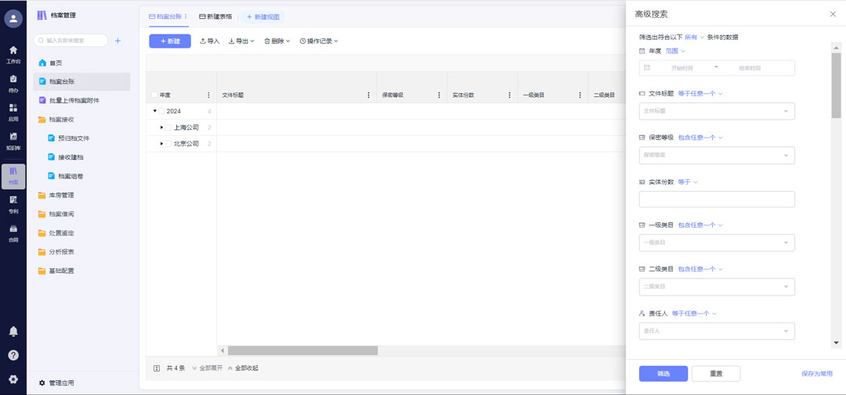The height and width of the screenshot is (395, 846).
Task: Open the 保密等级 dropdown field
Action: coord(716,155)
